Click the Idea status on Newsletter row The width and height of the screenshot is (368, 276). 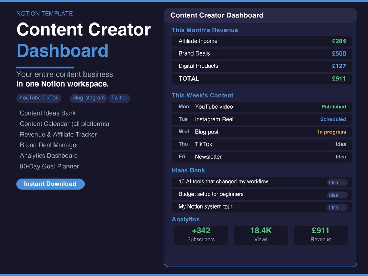[341, 157]
